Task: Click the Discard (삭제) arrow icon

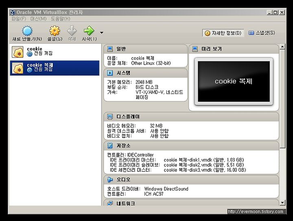Action: [72, 31]
